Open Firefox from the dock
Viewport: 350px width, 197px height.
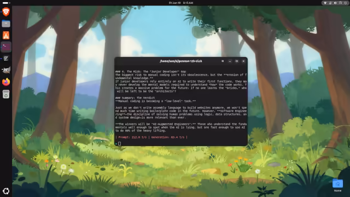point(6,82)
